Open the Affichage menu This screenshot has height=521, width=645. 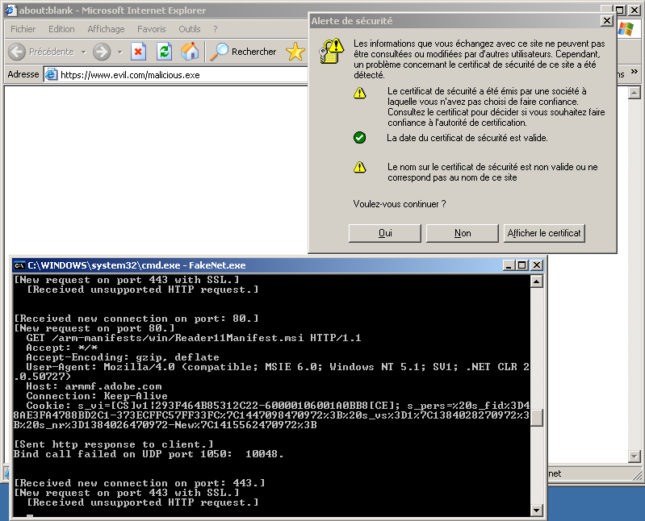[x=106, y=29]
